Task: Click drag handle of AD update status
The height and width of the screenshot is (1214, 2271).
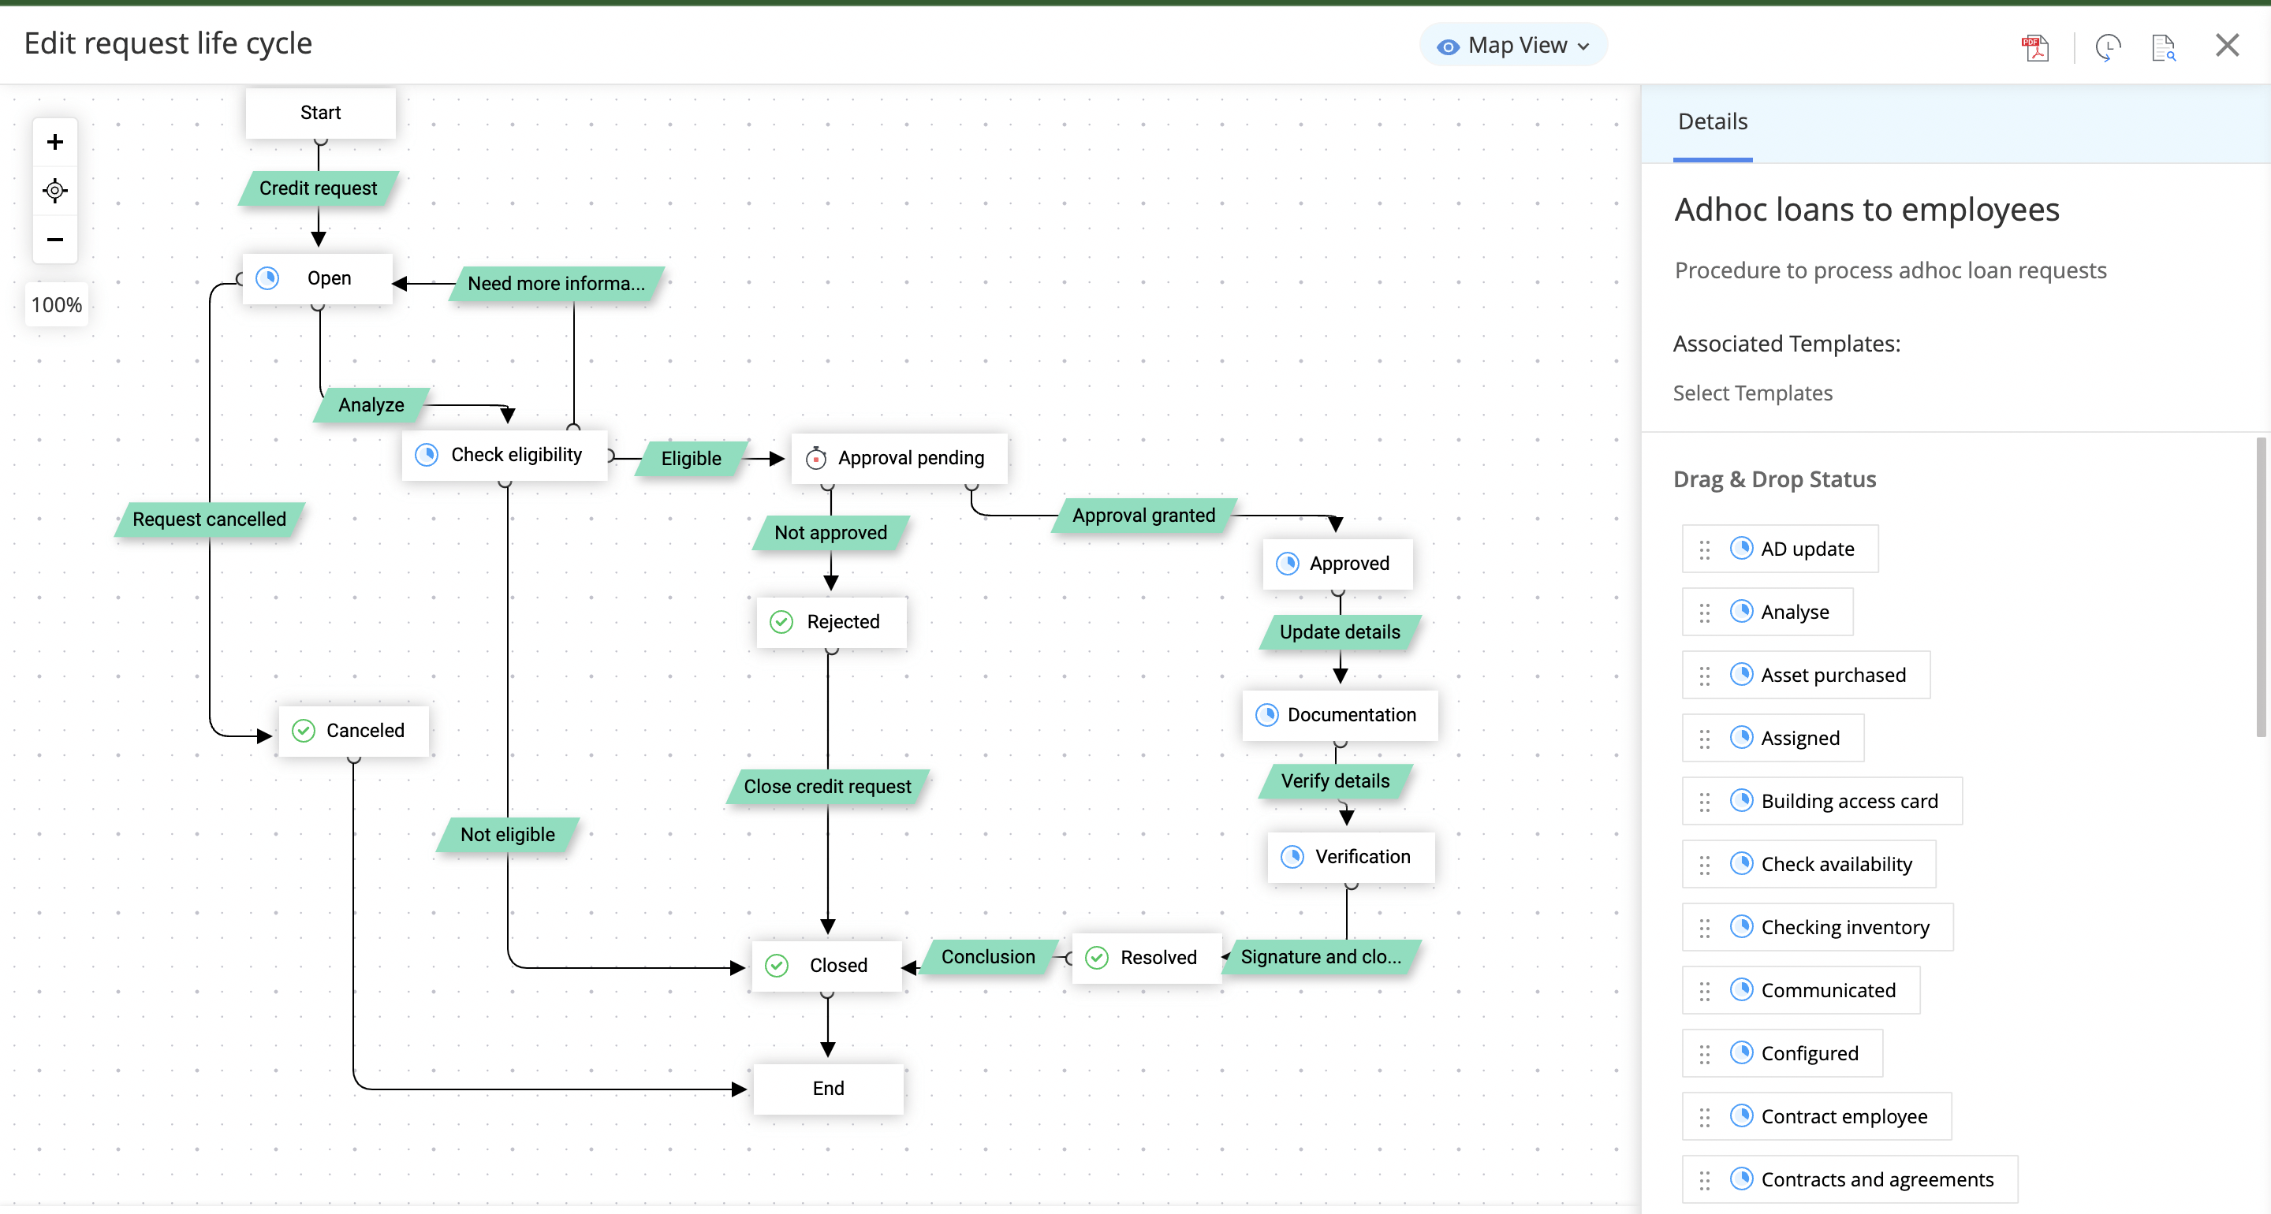Action: click(x=1704, y=550)
